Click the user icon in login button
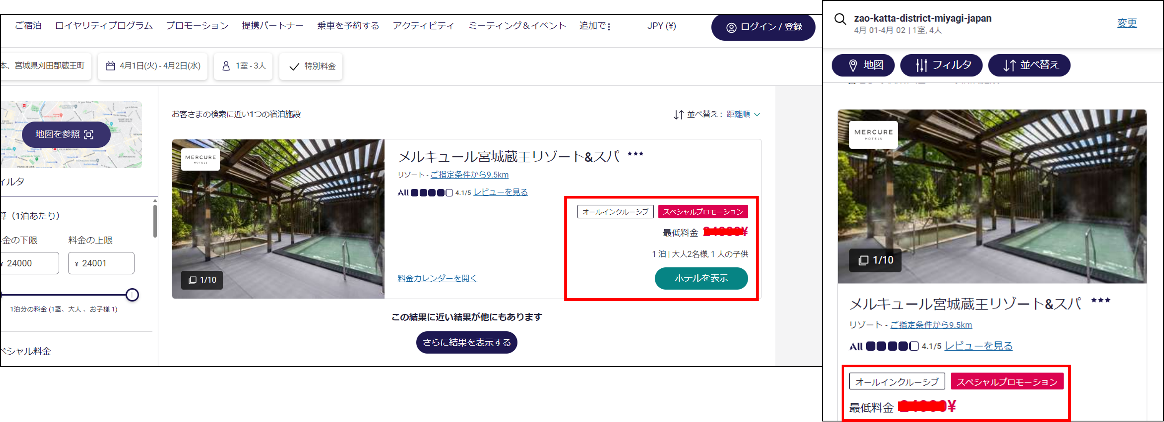 pyautogui.click(x=731, y=27)
